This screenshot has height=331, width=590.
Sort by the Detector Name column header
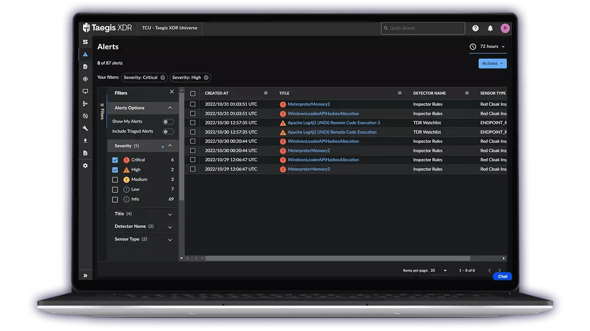point(430,93)
